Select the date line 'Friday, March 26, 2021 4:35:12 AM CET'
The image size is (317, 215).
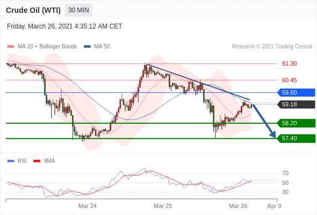tap(64, 26)
